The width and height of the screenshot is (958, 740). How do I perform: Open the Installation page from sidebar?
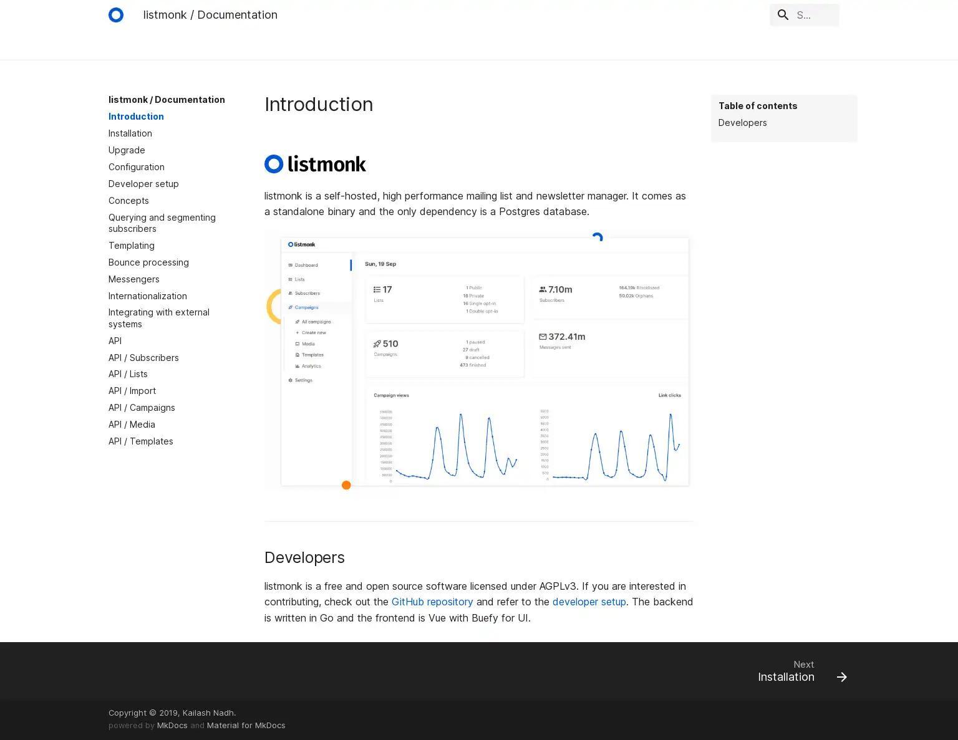[x=130, y=133]
